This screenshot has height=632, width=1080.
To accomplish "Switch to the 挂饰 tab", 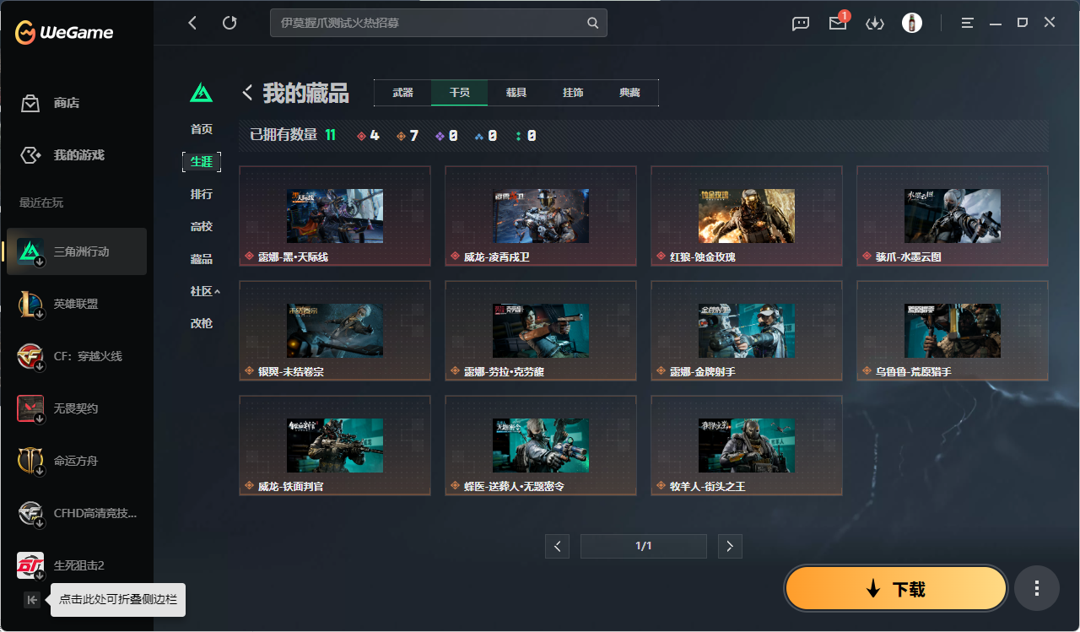I will (573, 93).
